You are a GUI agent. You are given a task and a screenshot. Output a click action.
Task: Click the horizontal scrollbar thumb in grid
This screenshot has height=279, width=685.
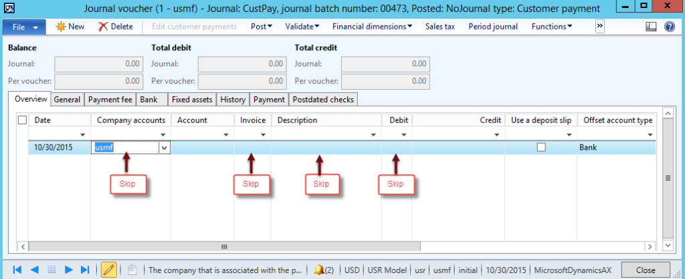[224, 247]
